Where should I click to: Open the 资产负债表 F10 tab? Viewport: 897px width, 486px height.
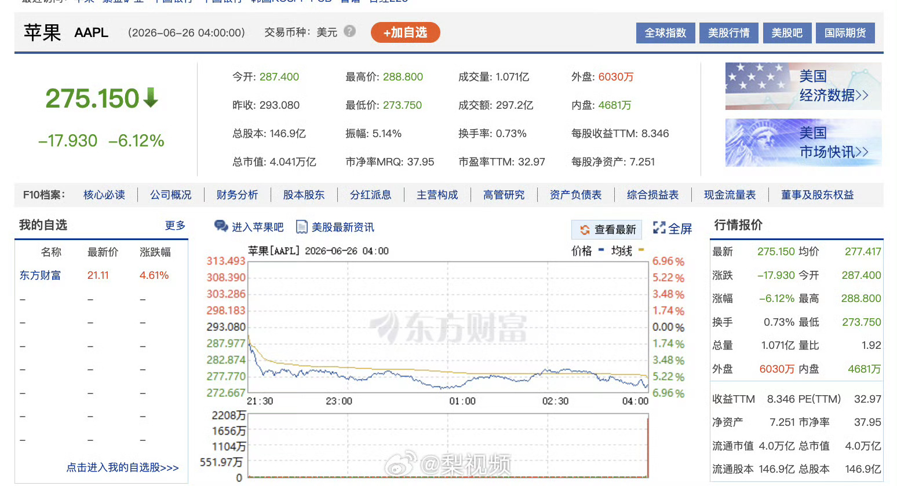[x=576, y=195]
